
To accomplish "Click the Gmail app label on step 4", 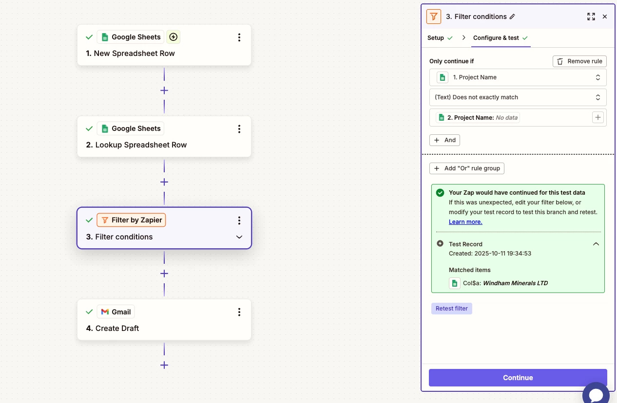I will pyautogui.click(x=116, y=312).
